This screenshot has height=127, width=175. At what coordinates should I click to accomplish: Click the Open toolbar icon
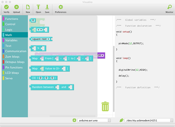[38, 7]
